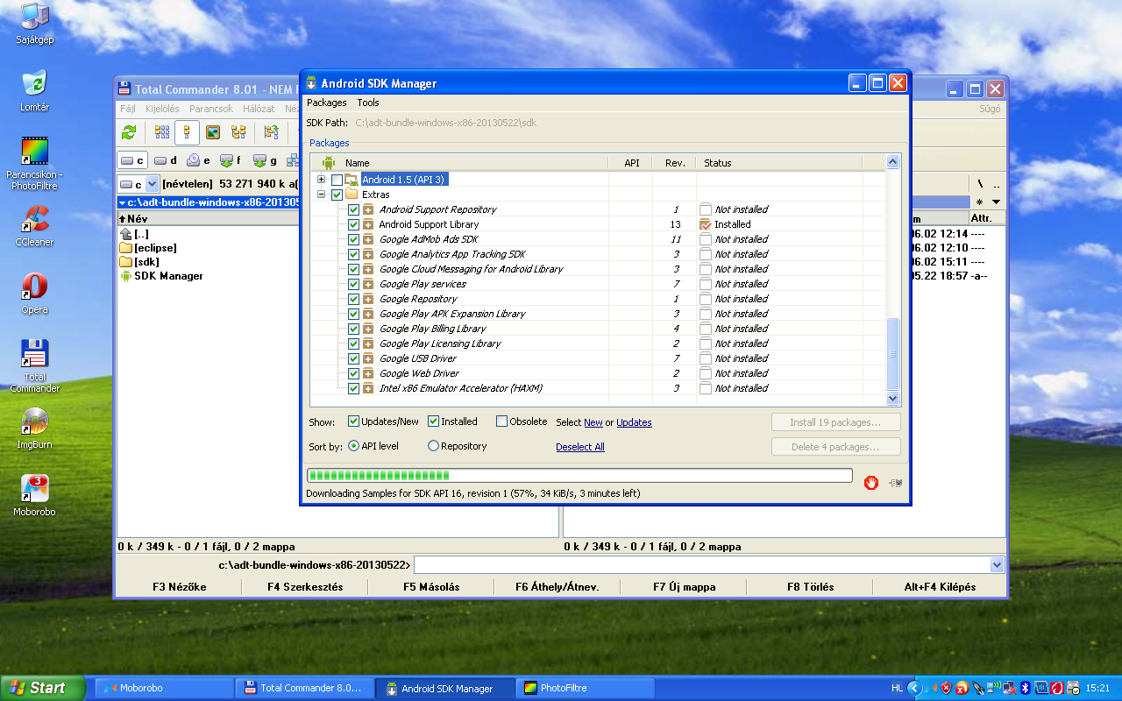Image resolution: width=1122 pixels, height=701 pixels.
Task: Uncheck the Updates/New filter
Action: (354, 421)
